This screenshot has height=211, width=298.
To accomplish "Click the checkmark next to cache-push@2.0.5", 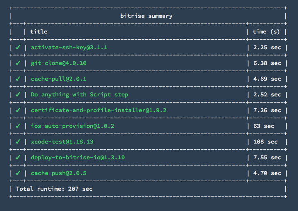I will [18, 173].
